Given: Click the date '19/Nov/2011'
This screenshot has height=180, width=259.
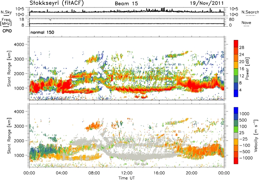Looking at the screenshot, I should click(x=207, y=3).
